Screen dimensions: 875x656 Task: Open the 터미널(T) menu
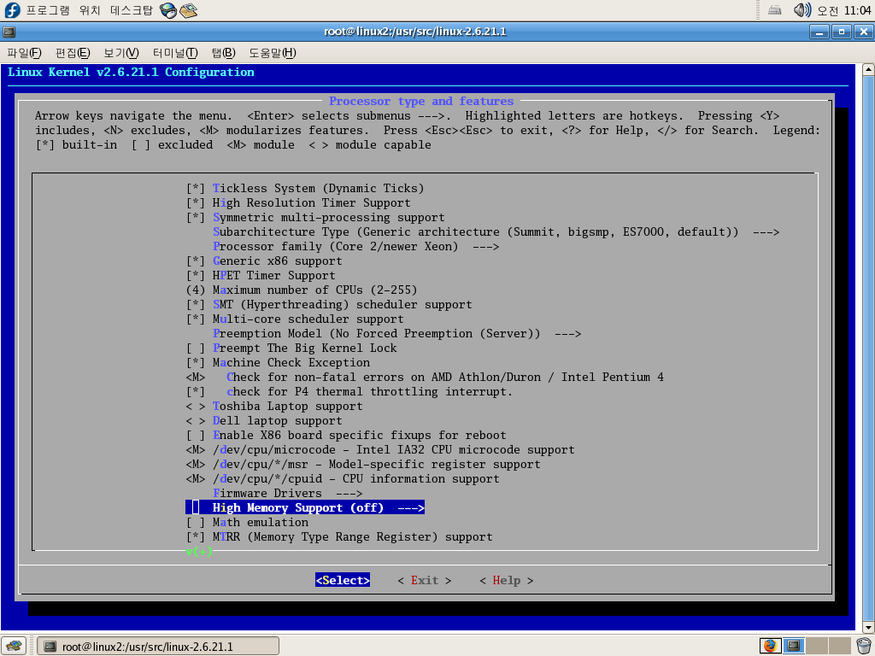[175, 53]
